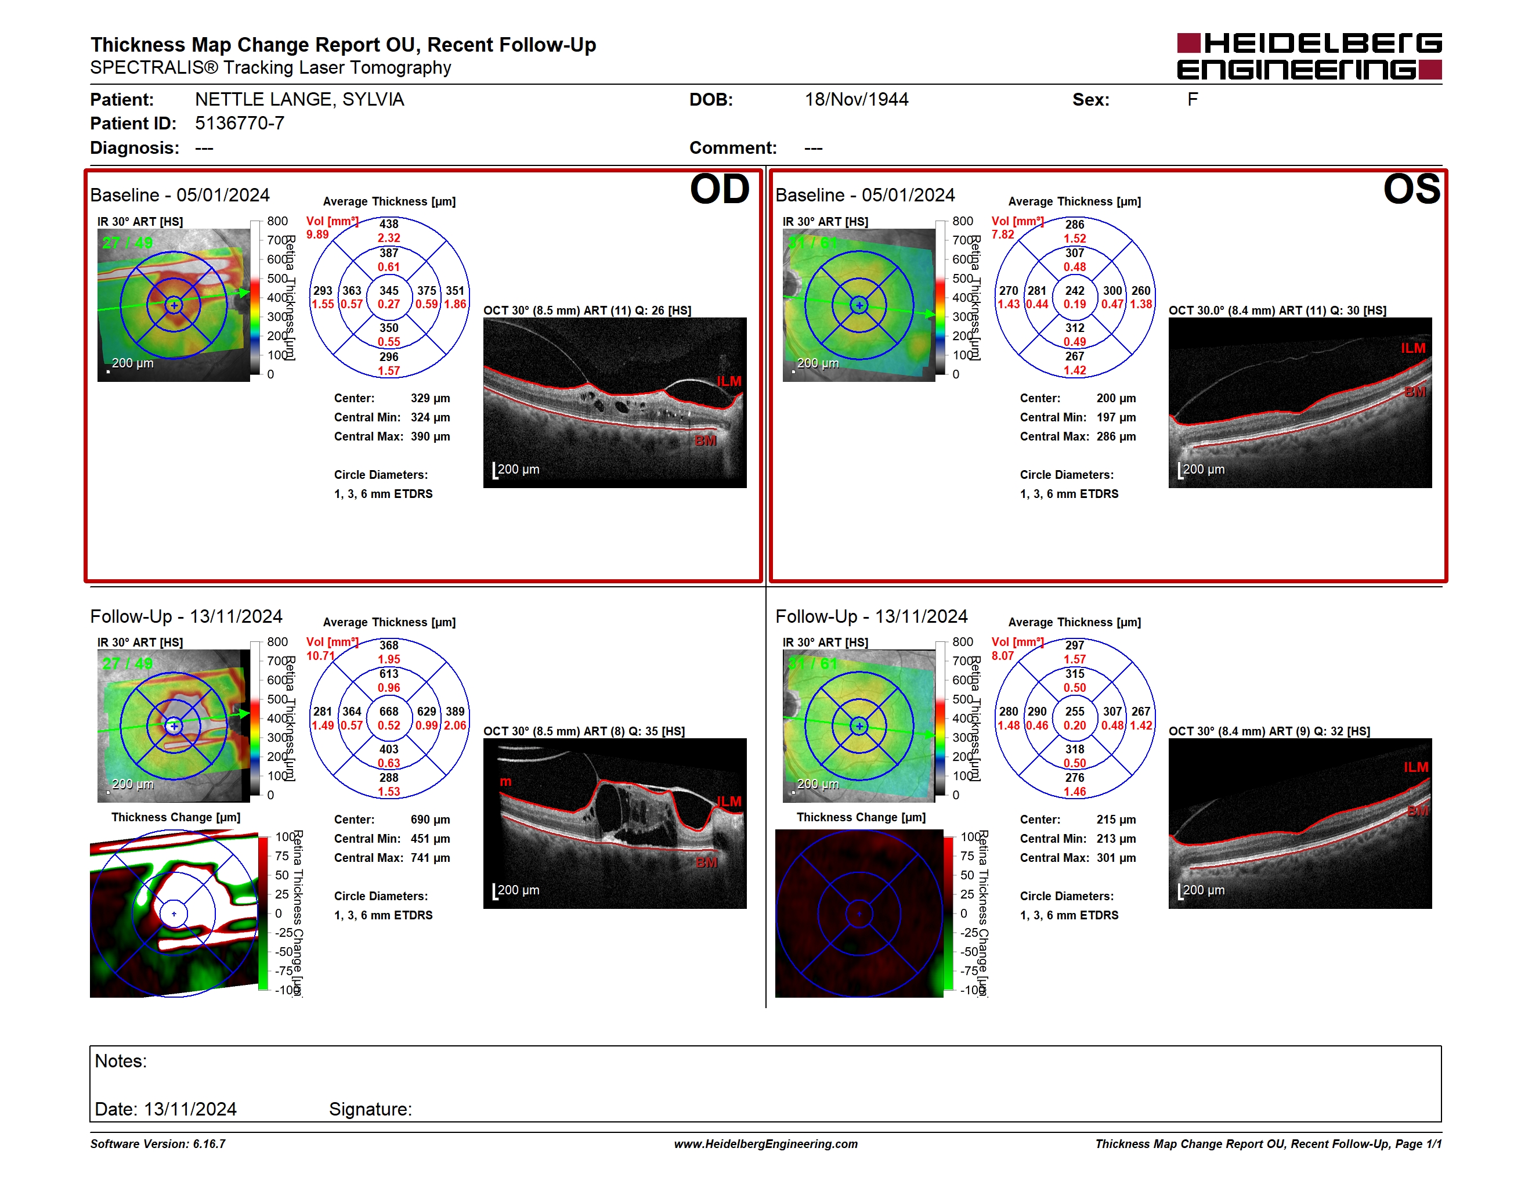Click the Comment field value
This screenshot has width=1532, height=1184.
tap(814, 148)
